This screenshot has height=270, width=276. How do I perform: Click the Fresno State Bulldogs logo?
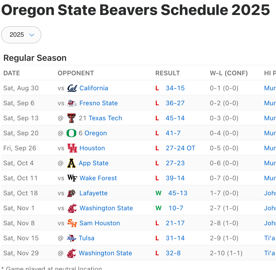[72, 103]
